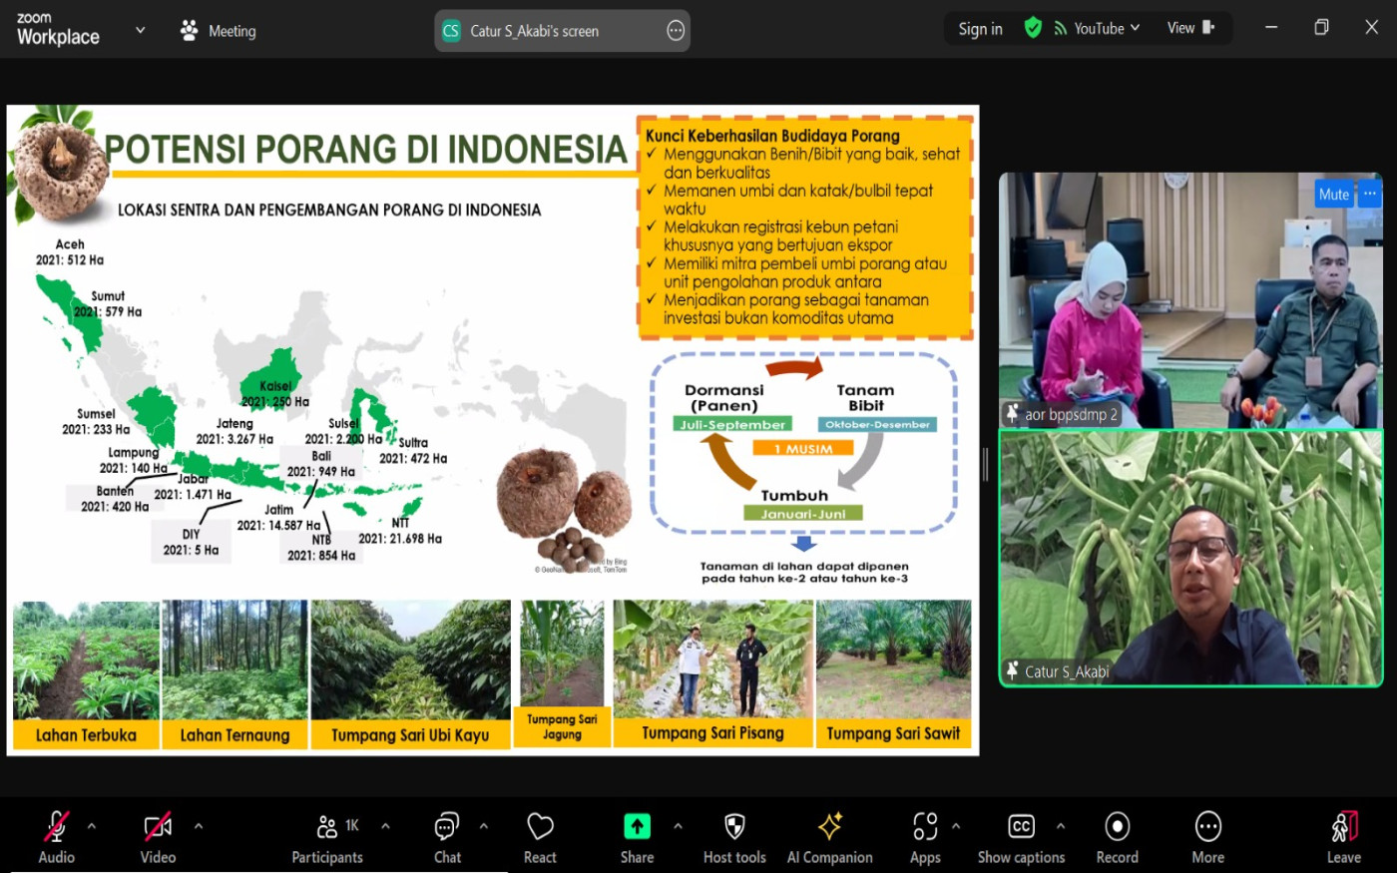1397x873 pixels.
Task: Open the View layout menu
Action: pos(1190,28)
